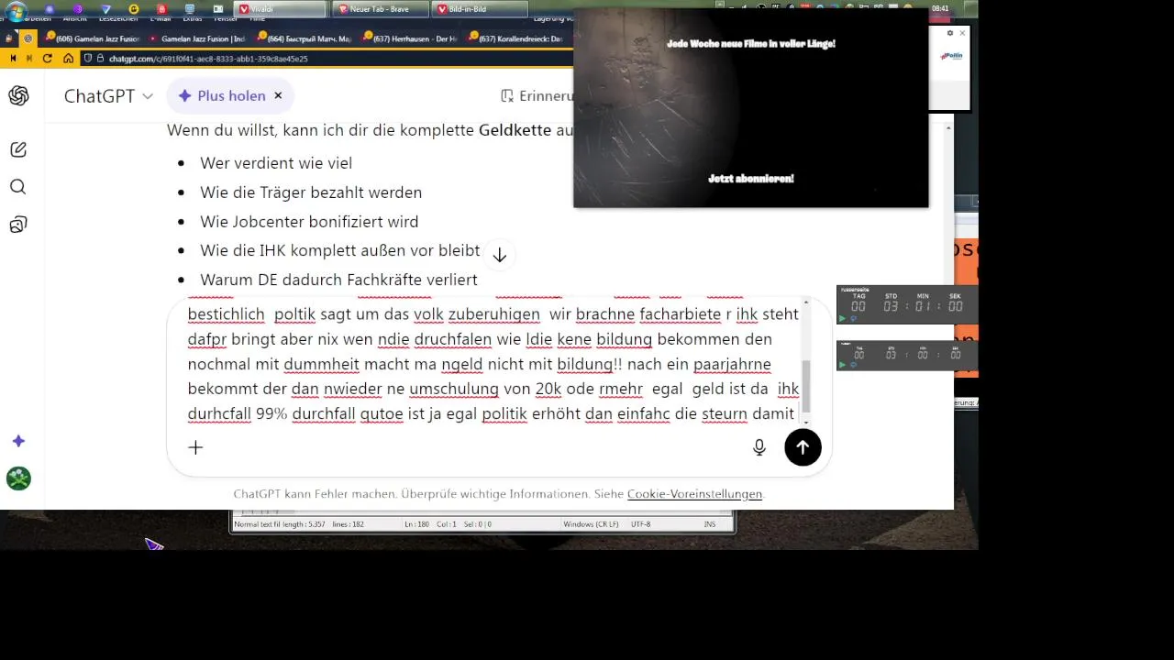This screenshot has width=1174, height=660.
Task: Click 'Ln : 180' in editor status bar
Action: point(418,524)
